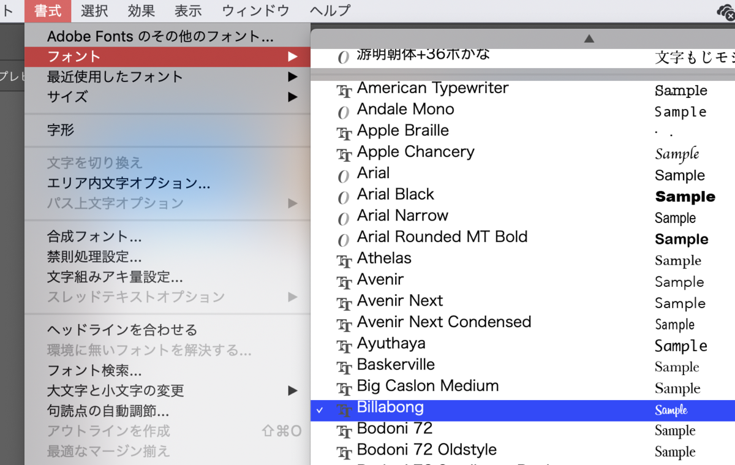Open 合成フォント... dialog
Image resolution: width=735 pixels, height=465 pixels.
(x=94, y=236)
